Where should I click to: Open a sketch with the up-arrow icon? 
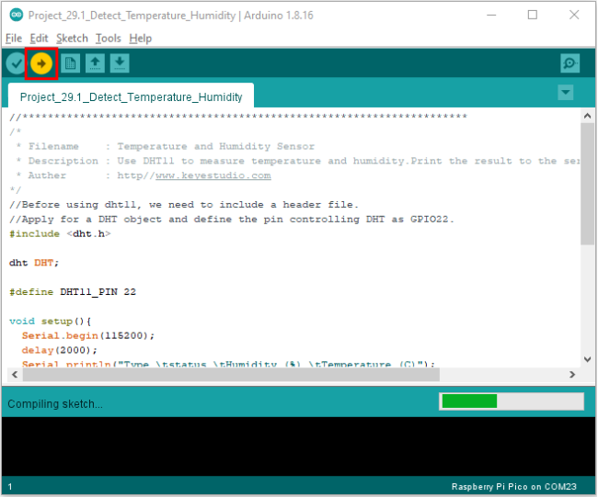[95, 63]
